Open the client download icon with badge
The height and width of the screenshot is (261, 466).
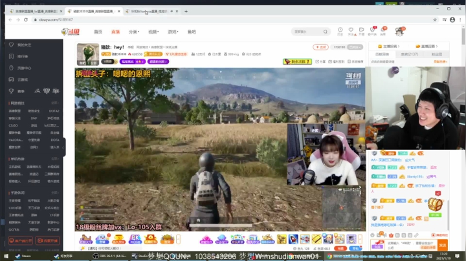pos(372,31)
